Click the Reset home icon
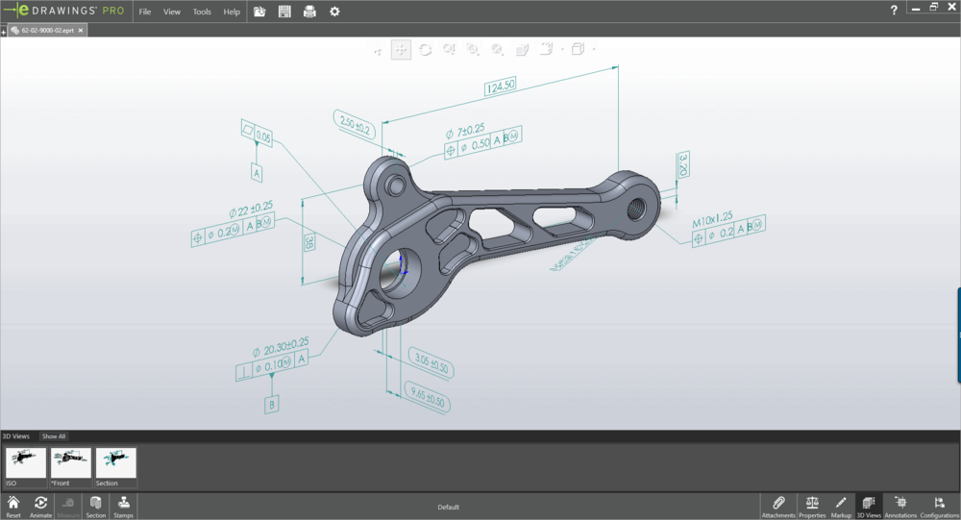This screenshot has width=961, height=520. [12, 507]
